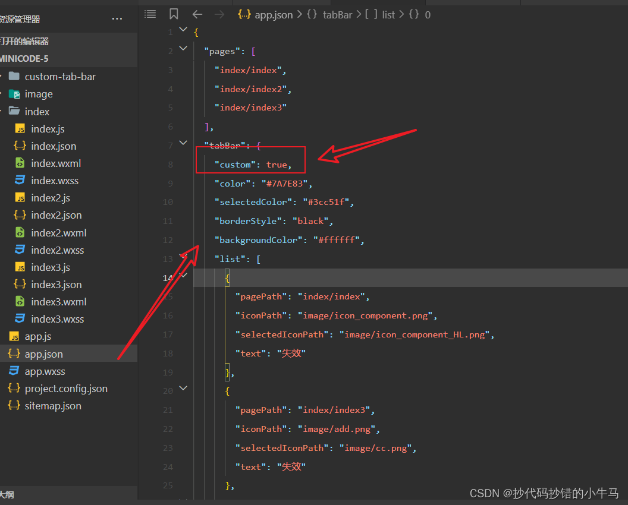Open project.config.json file

coord(66,389)
